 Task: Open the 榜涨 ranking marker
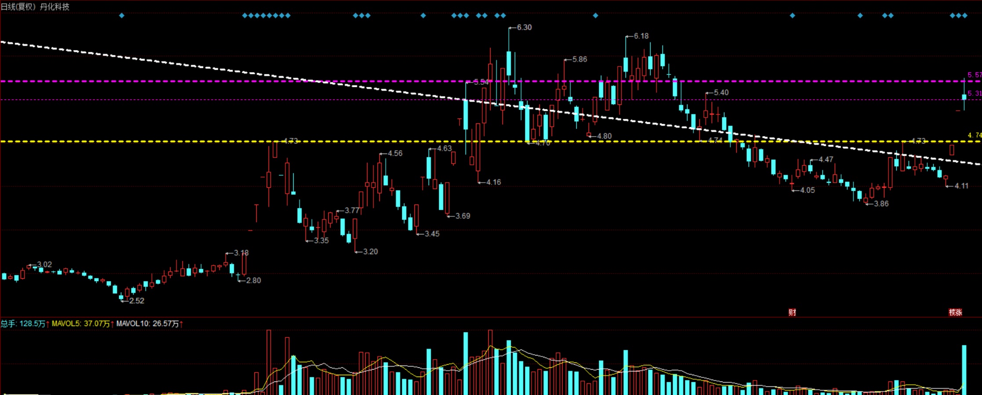click(955, 312)
